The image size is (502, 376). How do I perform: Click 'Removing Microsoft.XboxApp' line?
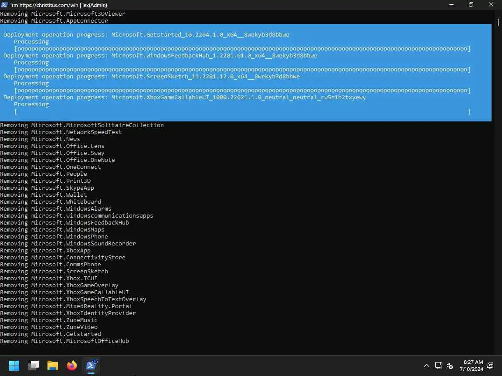[x=45, y=250]
